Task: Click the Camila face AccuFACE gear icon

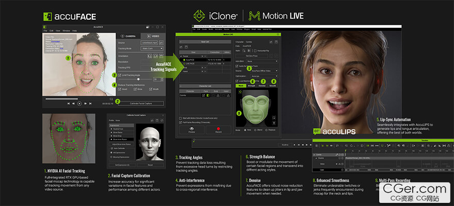Action: click(207, 96)
